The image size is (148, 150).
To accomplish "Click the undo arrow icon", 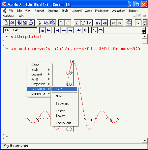I will (62, 23).
